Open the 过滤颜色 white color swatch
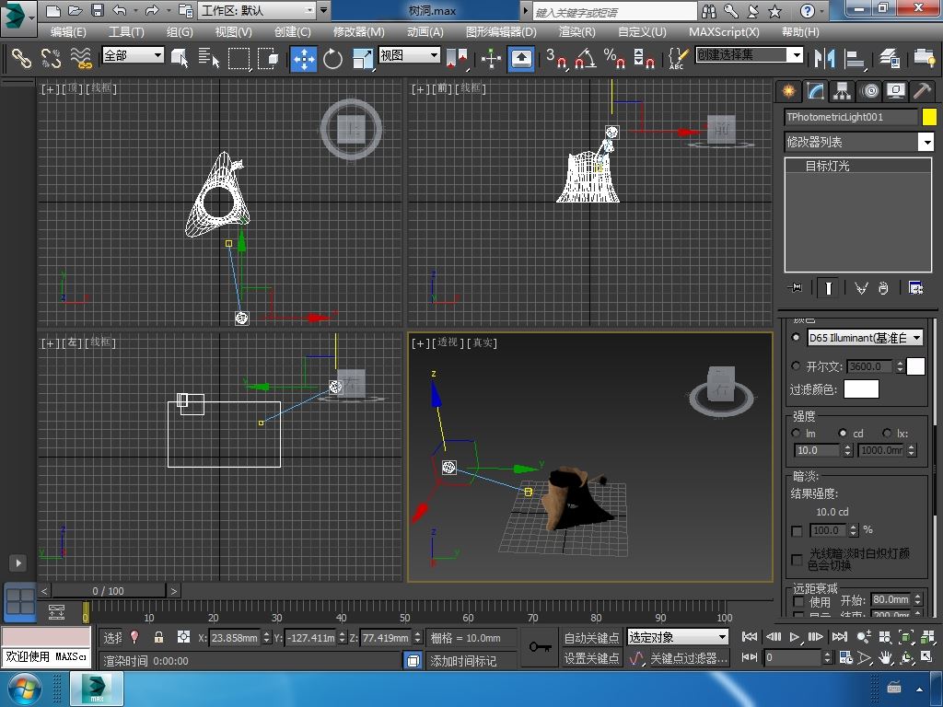Viewport: 943px width, 707px height. coord(861,389)
